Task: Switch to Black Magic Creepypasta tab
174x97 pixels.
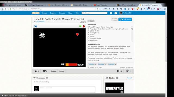Action: point(35,5)
